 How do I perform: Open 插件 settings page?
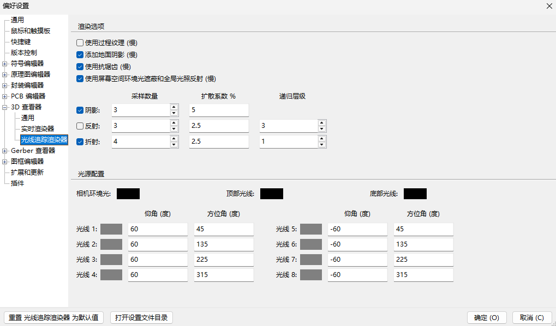pyautogui.click(x=17, y=183)
